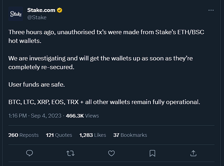
Task: Click the reply speech bubble icon
Action: 30,153
